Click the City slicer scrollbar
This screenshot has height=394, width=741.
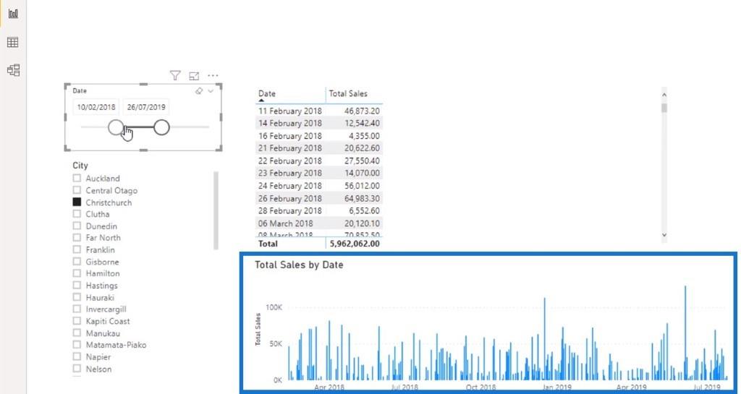(x=216, y=210)
